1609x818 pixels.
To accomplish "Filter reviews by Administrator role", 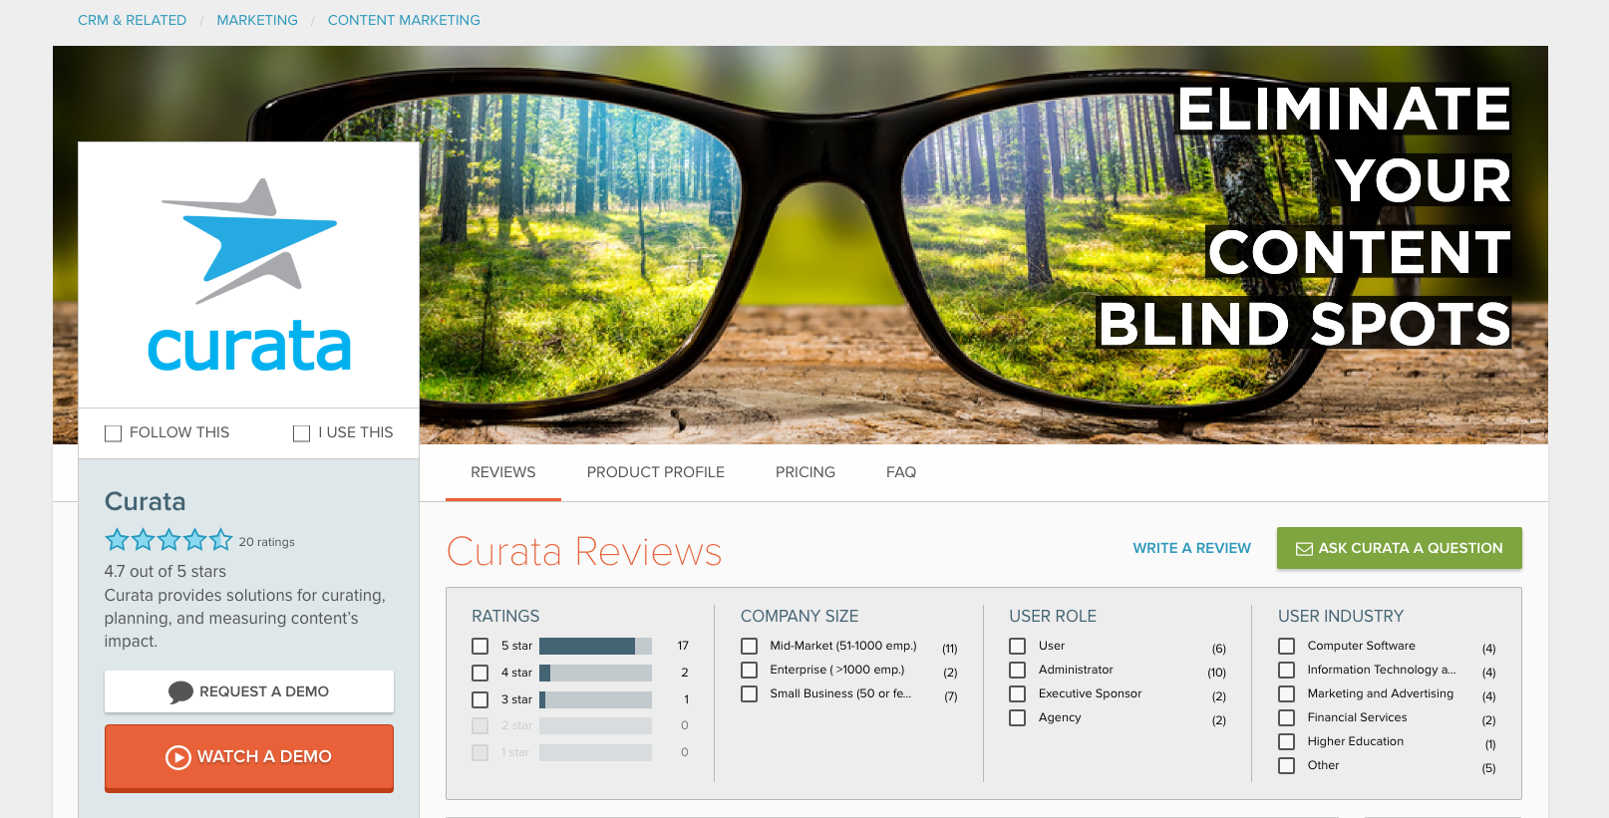I will [x=1018, y=671].
